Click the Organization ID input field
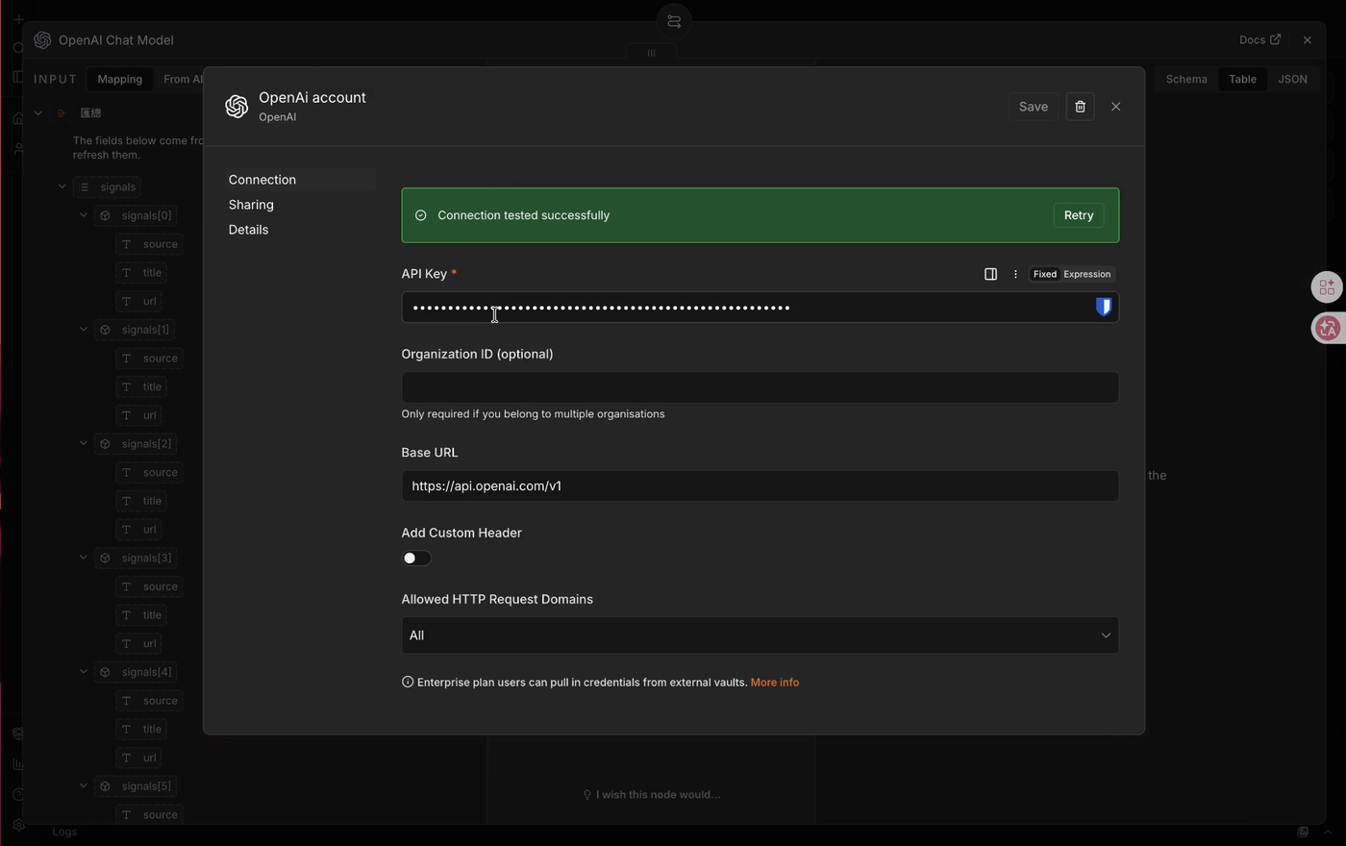Viewport: 1346px width, 846px height. [760, 387]
